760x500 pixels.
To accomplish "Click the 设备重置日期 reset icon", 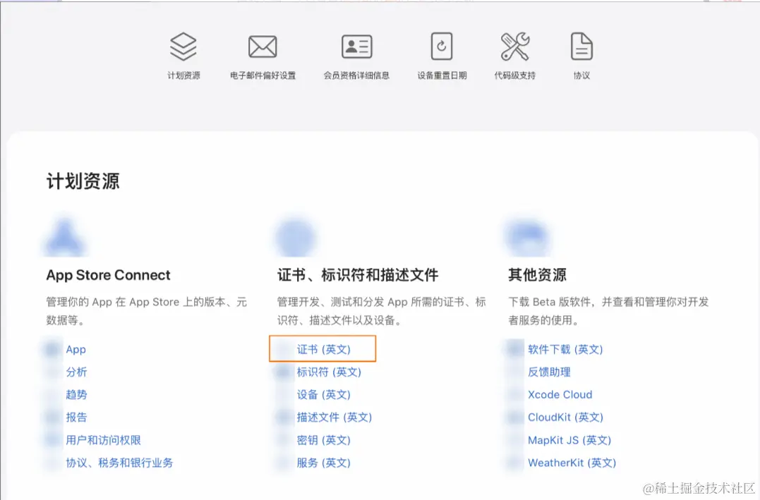I will click(442, 47).
